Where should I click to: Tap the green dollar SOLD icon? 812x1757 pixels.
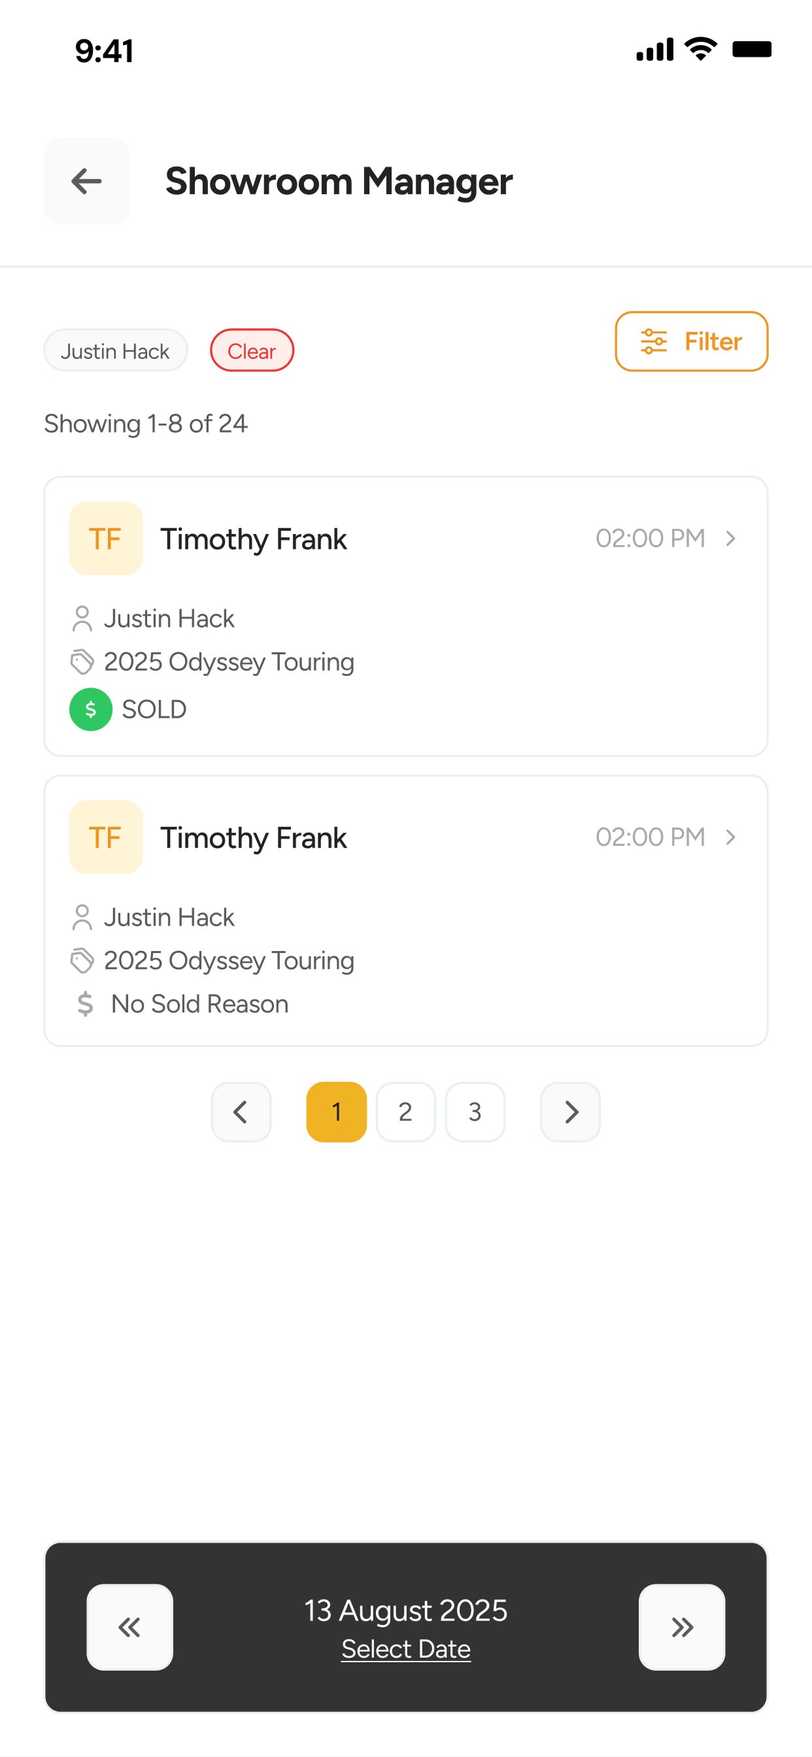click(x=91, y=709)
